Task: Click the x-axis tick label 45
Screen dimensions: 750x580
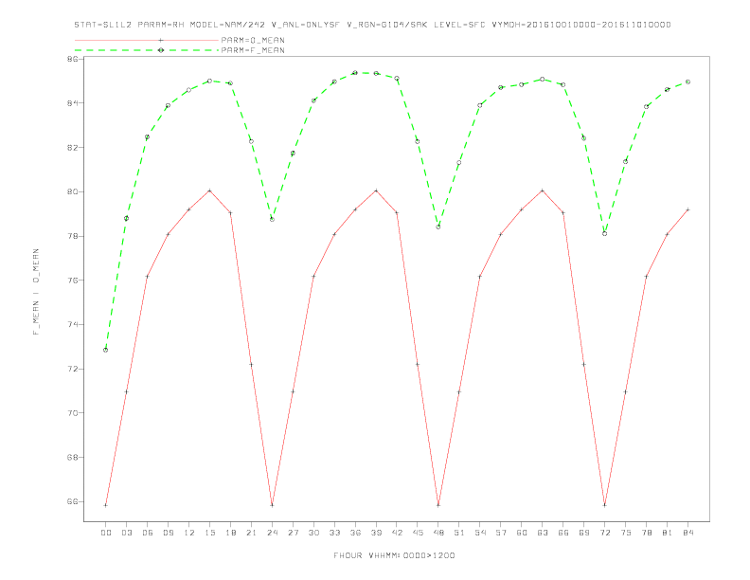Action: tap(418, 533)
